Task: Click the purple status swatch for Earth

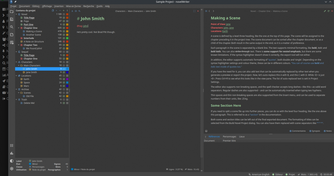Action: pos(67,79)
